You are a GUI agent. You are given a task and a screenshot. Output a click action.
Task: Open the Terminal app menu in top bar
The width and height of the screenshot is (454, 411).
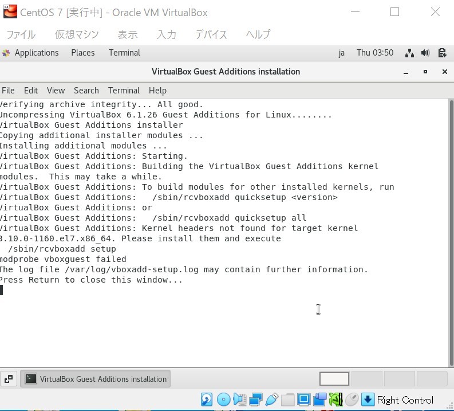click(x=124, y=53)
